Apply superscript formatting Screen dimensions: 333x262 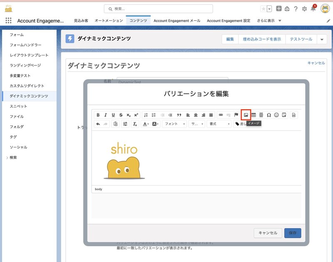(136, 115)
